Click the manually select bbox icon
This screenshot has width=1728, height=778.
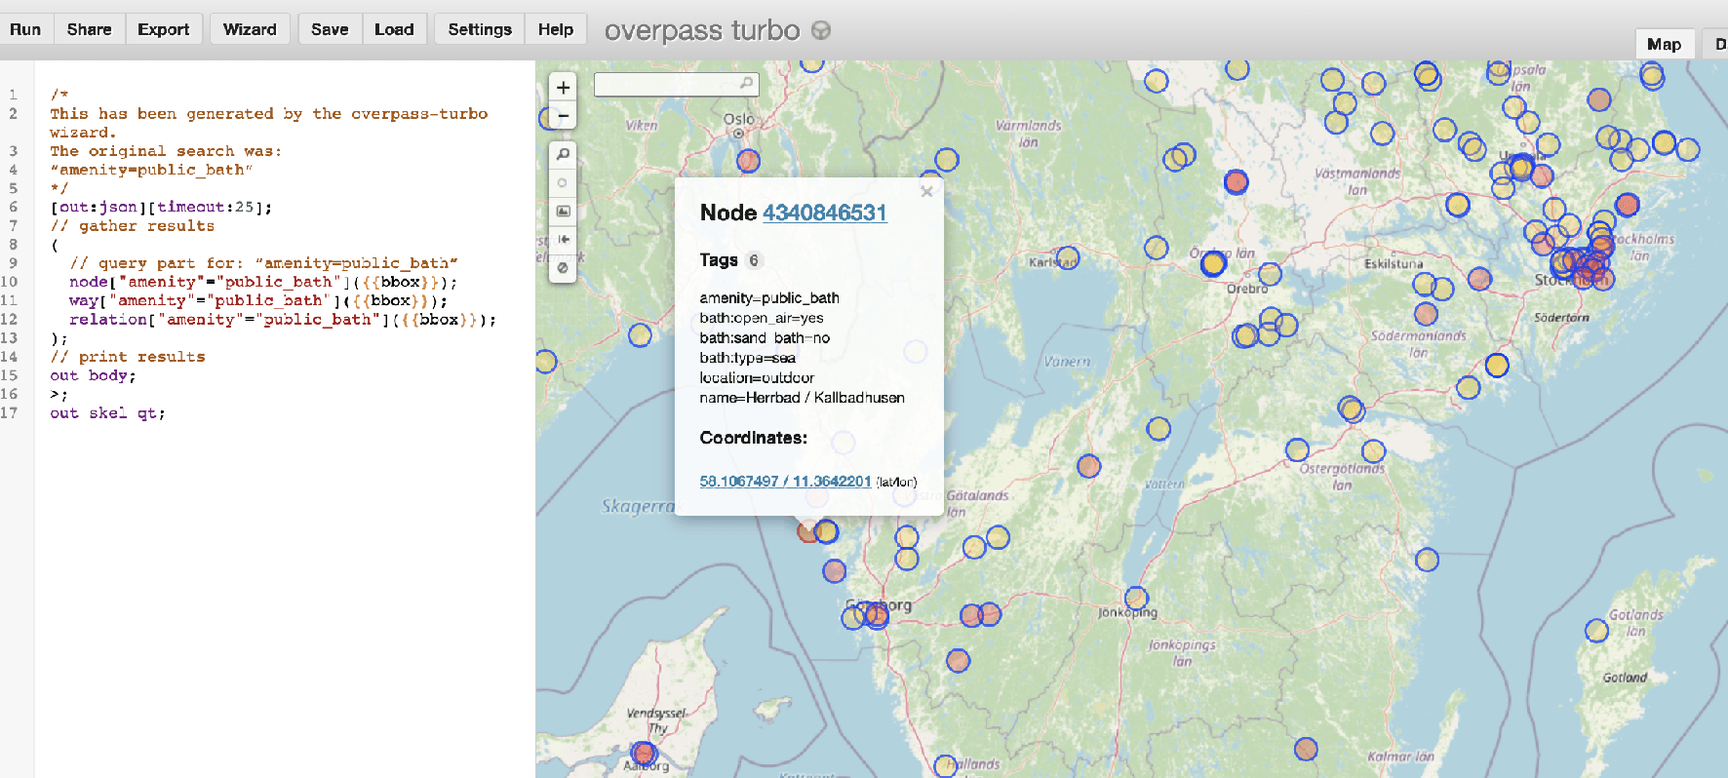(x=563, y=212)
